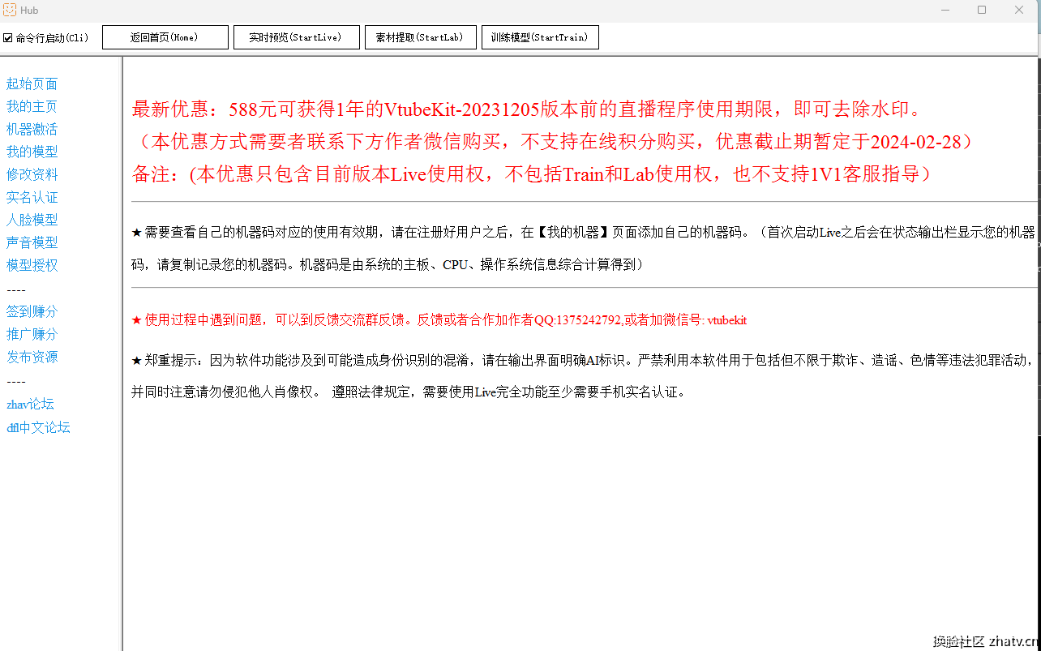1041x651 pixels.
Task: Go to 我的主页 in sidebar
Action: click(x=32, y=107)
